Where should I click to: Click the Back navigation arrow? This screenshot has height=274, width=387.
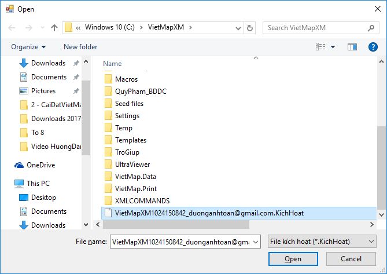(12, 28)
